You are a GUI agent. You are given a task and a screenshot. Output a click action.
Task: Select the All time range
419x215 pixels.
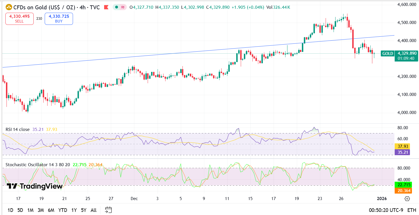(93, 210)
